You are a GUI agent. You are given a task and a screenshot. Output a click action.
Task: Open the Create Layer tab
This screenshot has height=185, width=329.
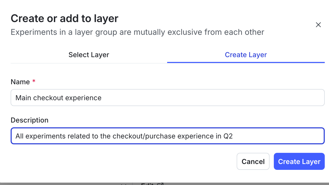(x=246, y=55)
